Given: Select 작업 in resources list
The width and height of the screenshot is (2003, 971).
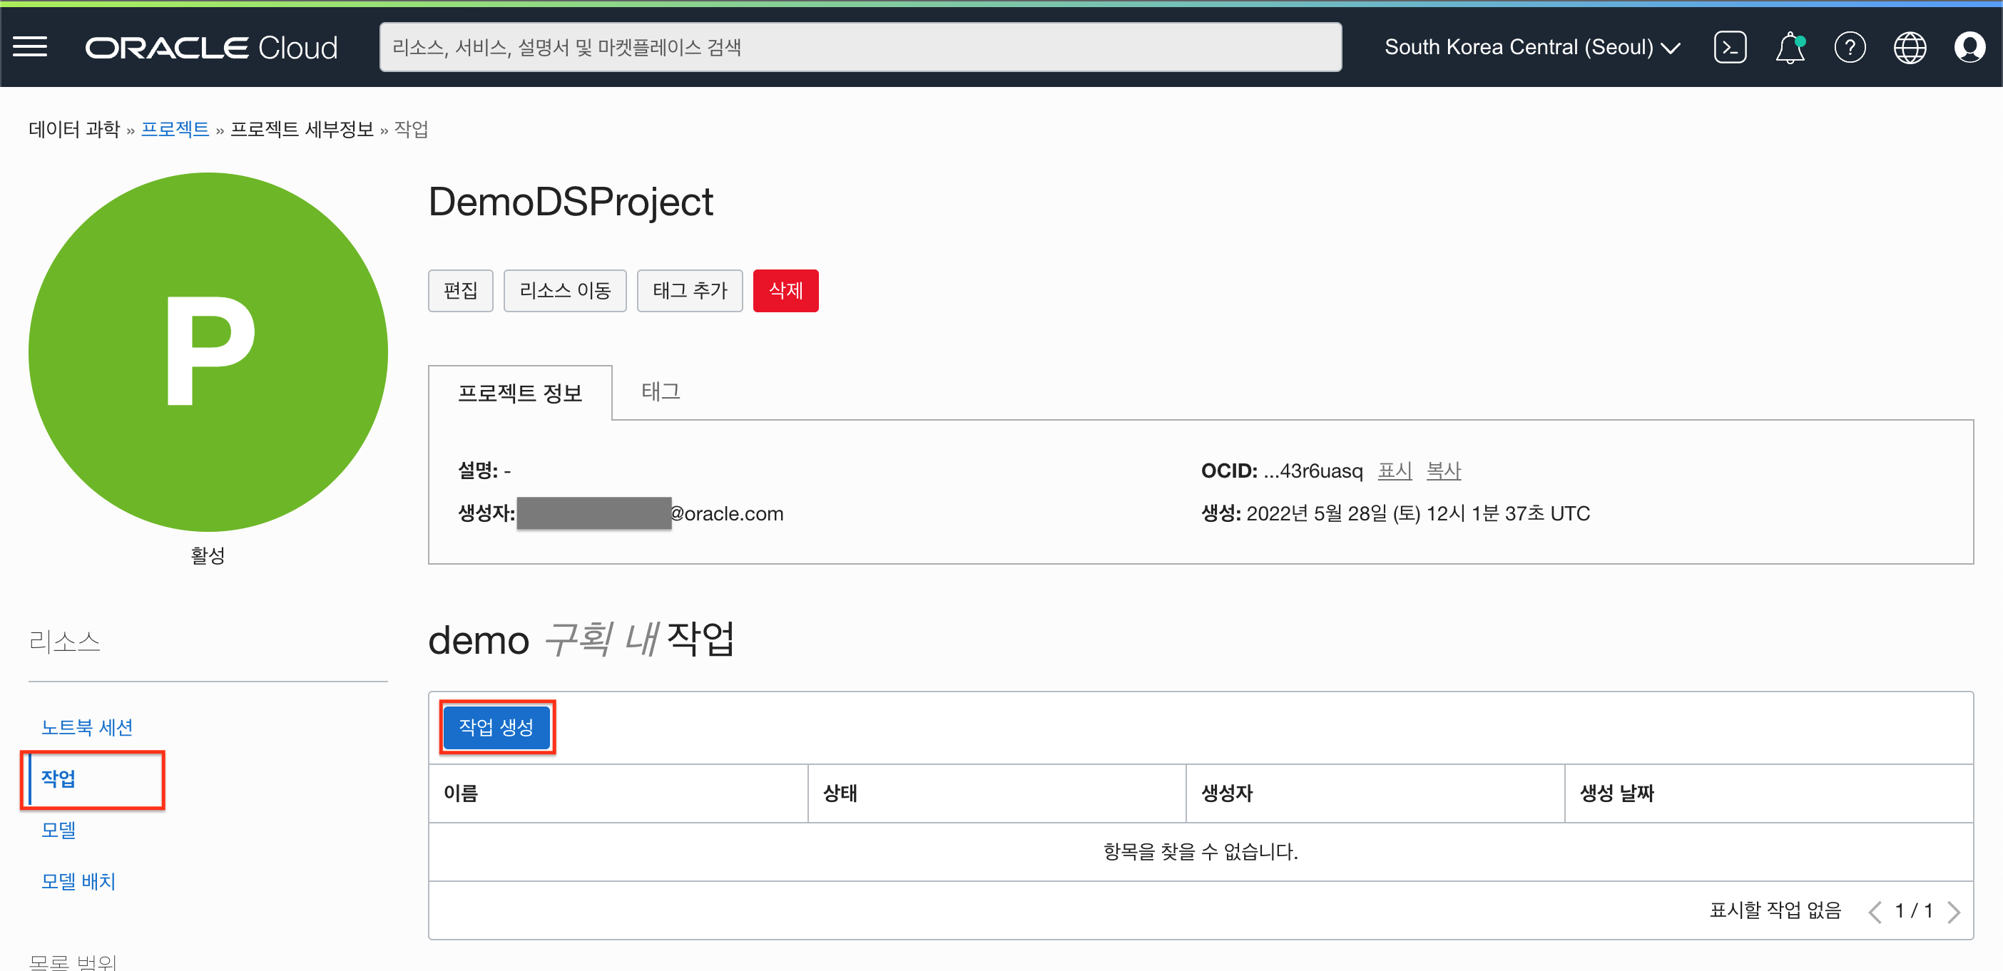Looking at the screenshot, I should (58, 779).
